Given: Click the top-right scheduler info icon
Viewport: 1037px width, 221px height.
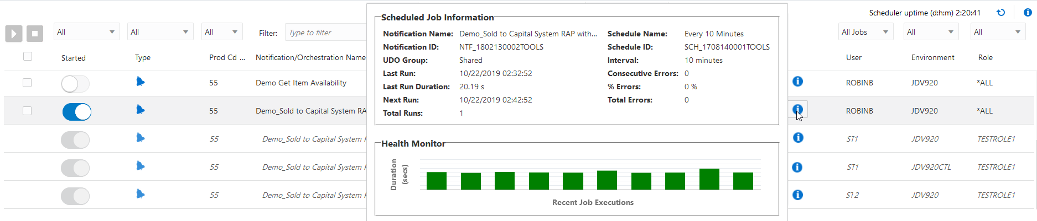Looking at the screenshot, I should [1028, 13].
